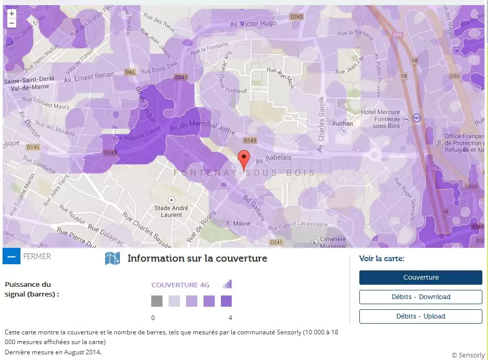Zoom out of the coverage map
488x360 pixels.
pos(12,23)
